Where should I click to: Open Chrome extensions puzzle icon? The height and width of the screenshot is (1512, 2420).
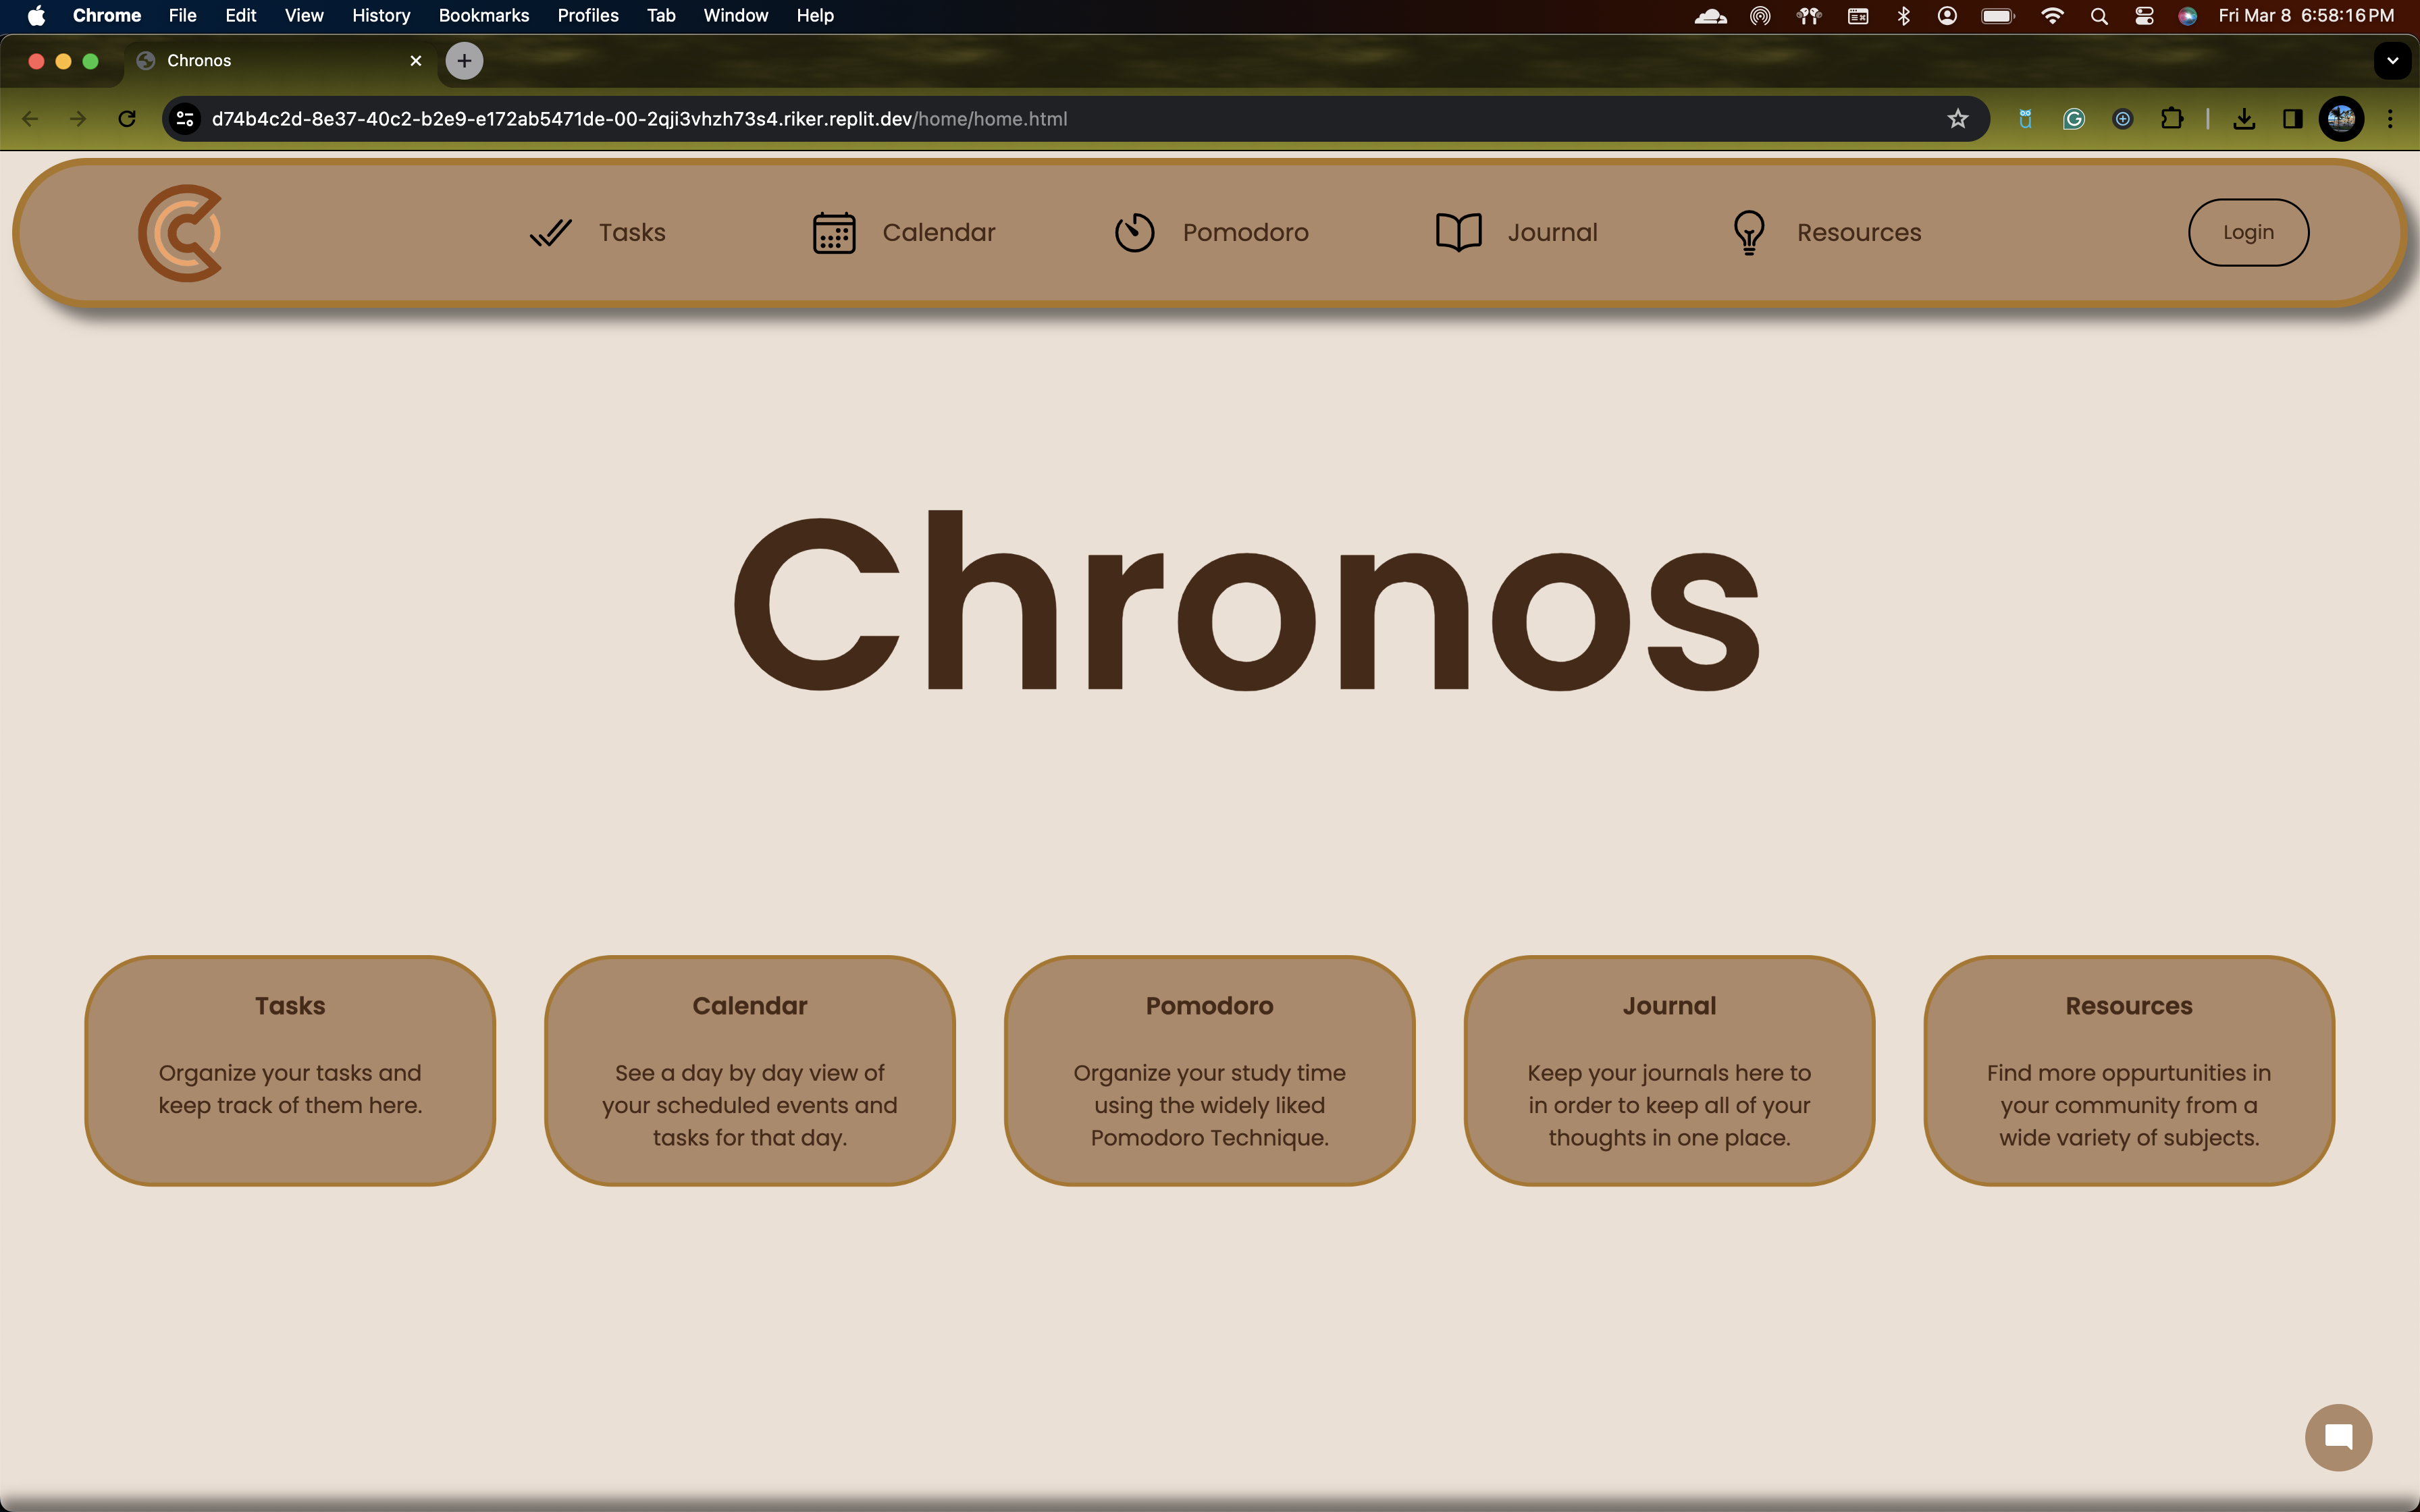click(x=2171, y=119)
